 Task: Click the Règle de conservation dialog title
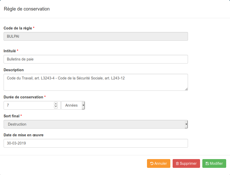tap(27, 9)
